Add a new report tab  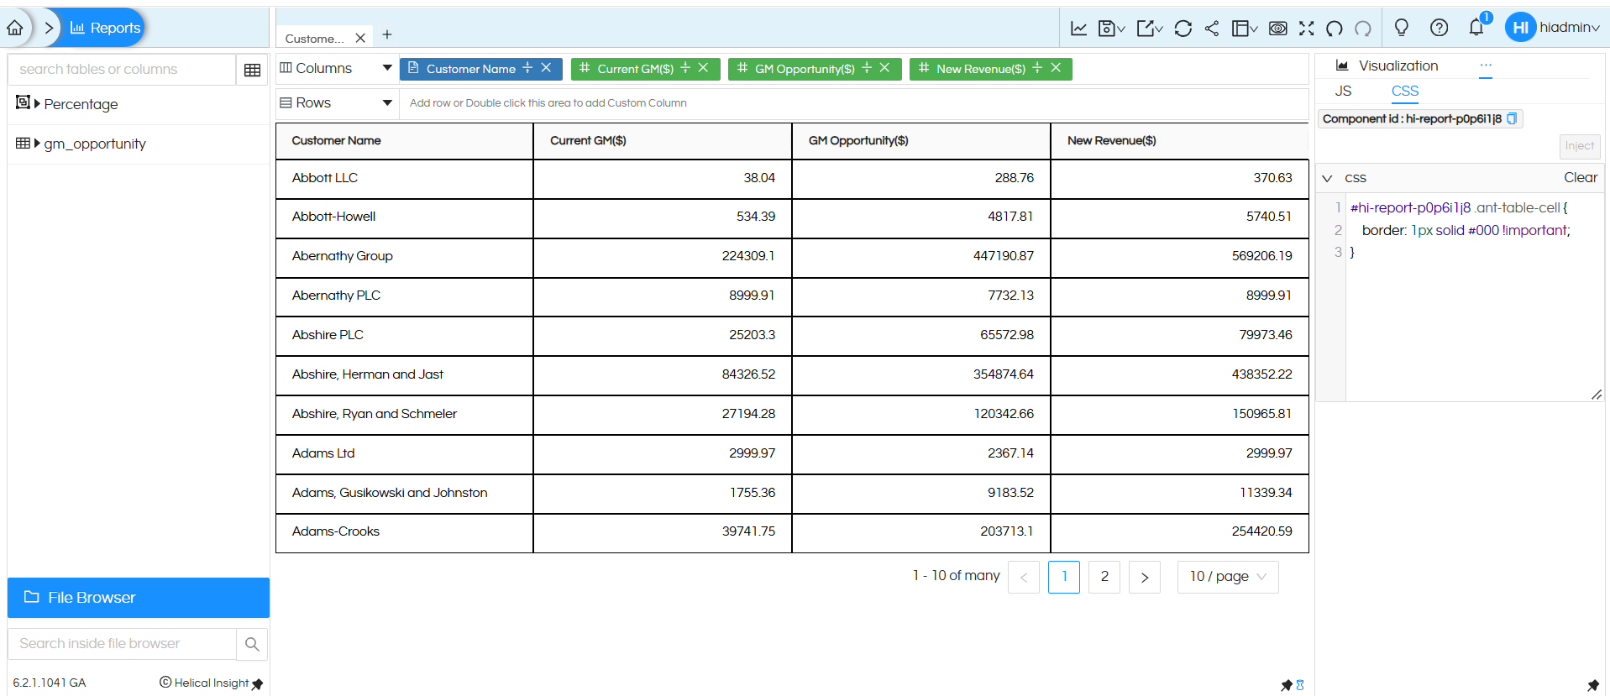pos(387,34)
